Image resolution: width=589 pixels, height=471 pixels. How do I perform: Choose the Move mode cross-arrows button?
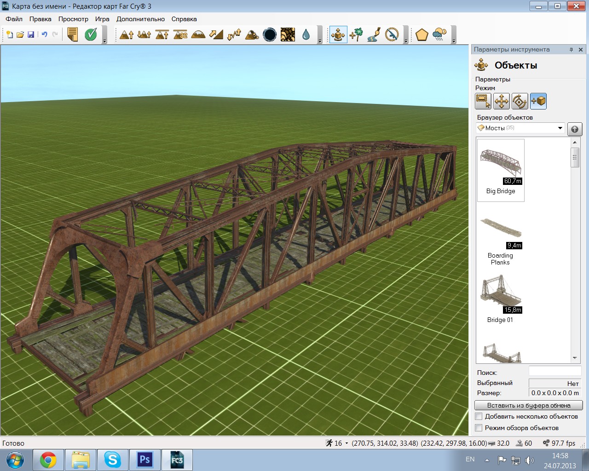pos(501,101)
